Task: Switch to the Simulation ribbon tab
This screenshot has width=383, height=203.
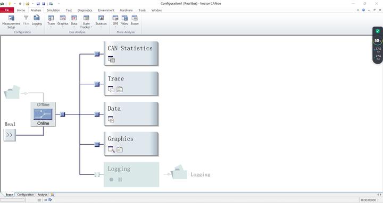Action: pyautogui.click(x=53, y=10)
